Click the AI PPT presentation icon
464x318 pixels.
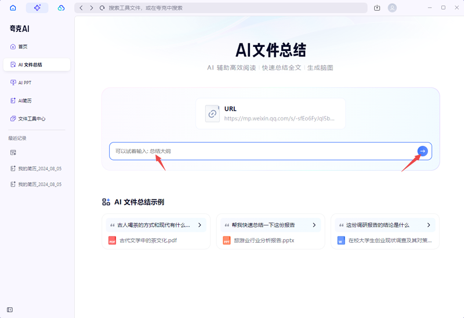tap(13, 82)
